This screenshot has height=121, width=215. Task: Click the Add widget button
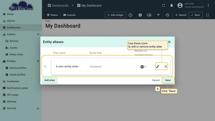116,15
